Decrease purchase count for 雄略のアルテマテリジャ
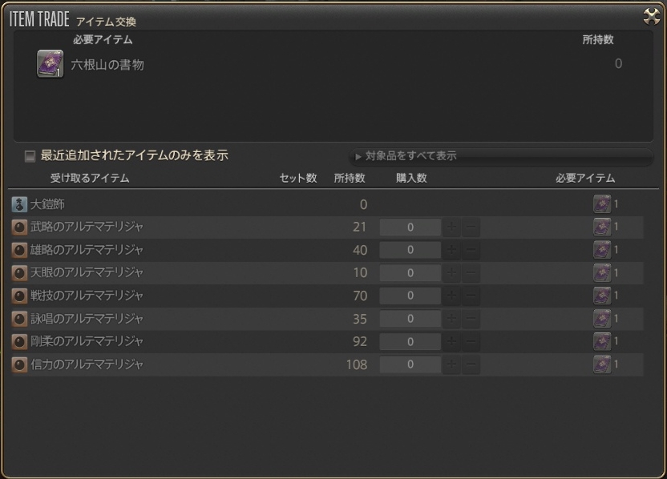This screenshot has width=667, height=479. pyautogui.click(x=471, y=251)
